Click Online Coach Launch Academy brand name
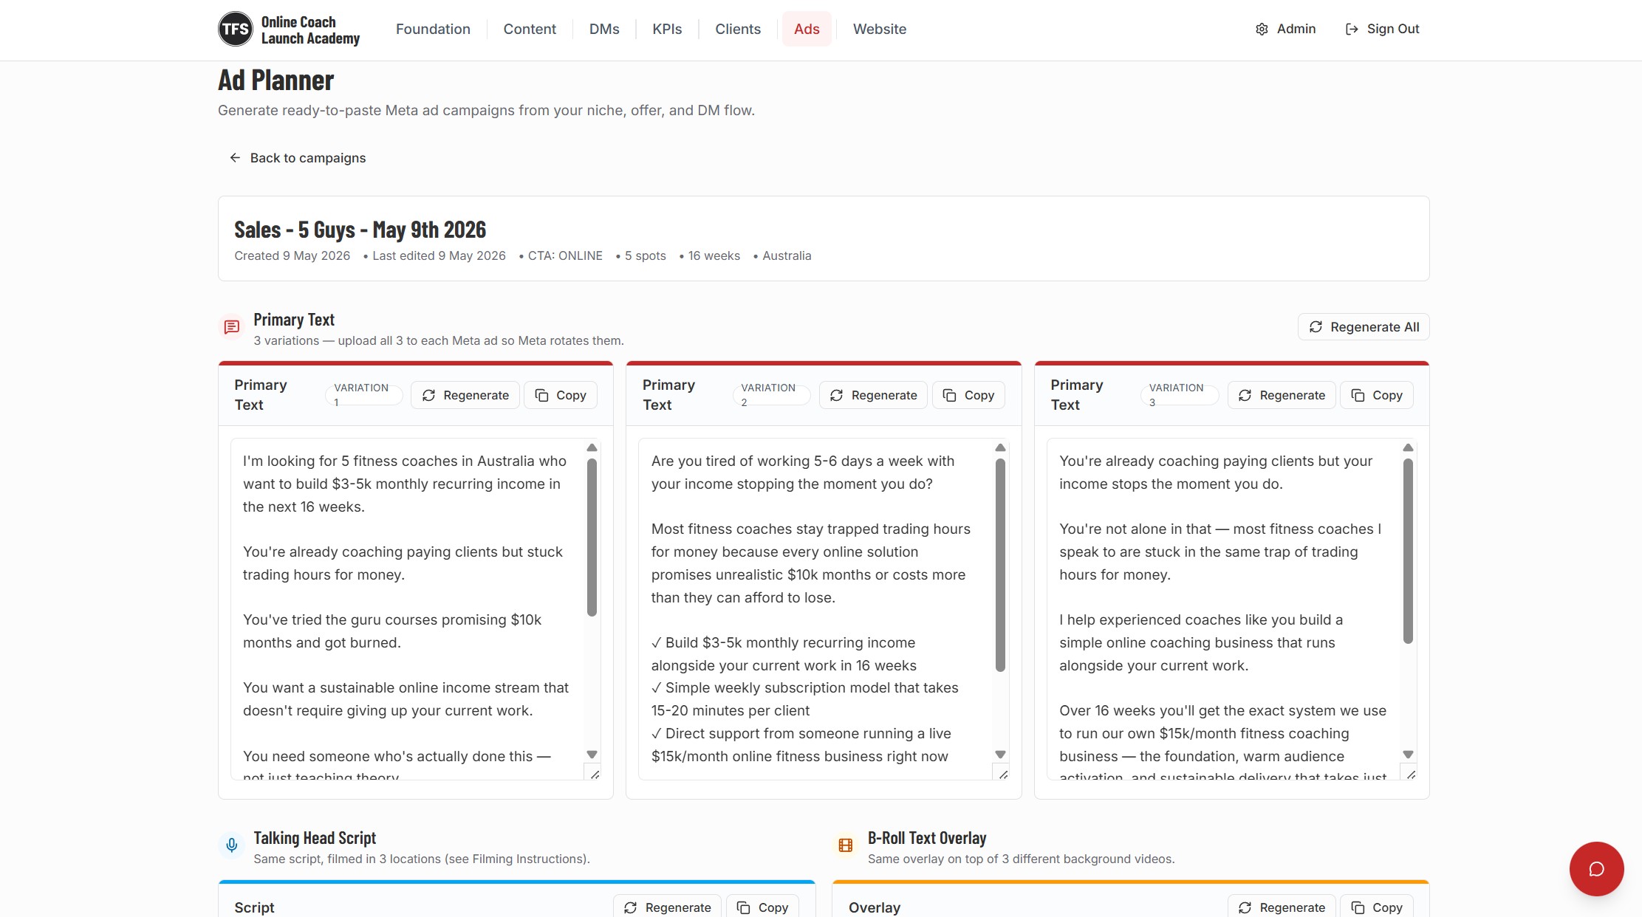Image resolution: width=1642 pixels, height=917 pixels. [310, 30]
